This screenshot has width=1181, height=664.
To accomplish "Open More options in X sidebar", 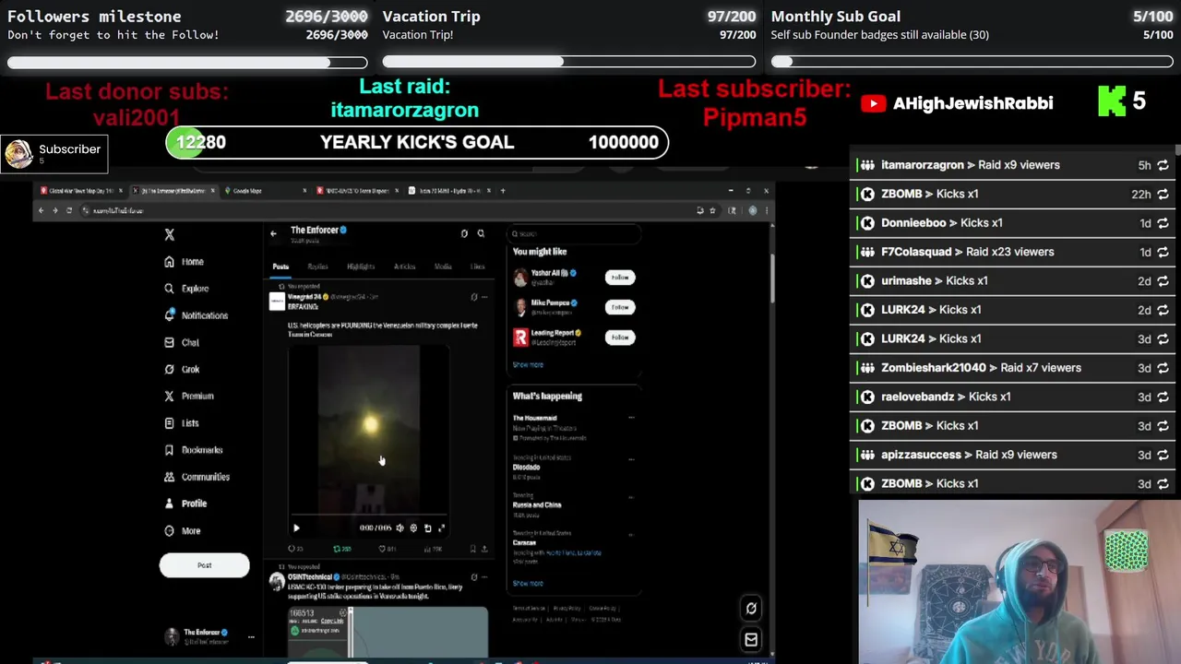I will 181,531.
